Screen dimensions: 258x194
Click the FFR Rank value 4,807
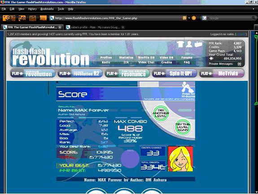click(237, 43)
